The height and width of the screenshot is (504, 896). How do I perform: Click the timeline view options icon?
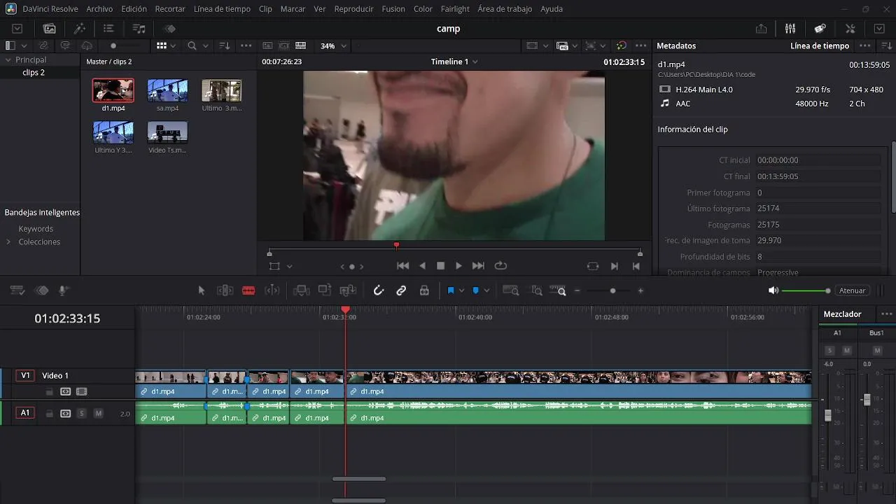[17, 290]
